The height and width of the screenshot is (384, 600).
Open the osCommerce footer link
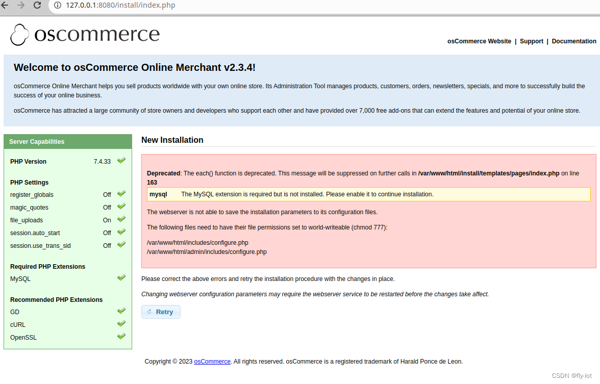pyautogui.click(x=212, y=362)
